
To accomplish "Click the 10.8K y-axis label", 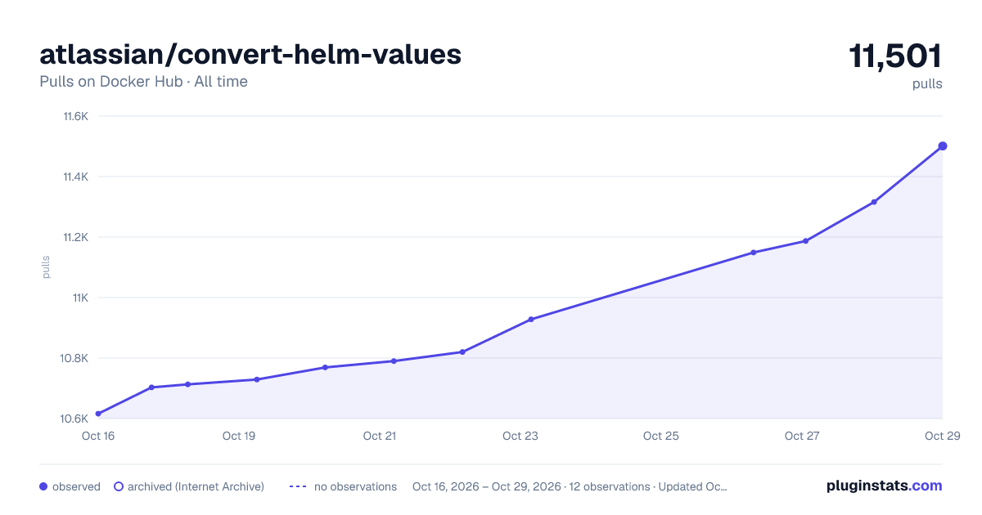I will pyautogui.click(x=76, y=358).
